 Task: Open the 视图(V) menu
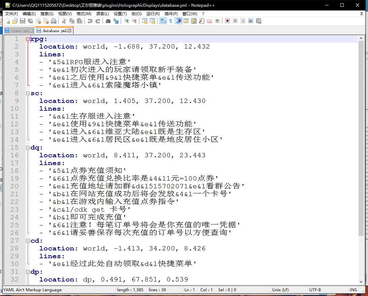coord(65,14)
